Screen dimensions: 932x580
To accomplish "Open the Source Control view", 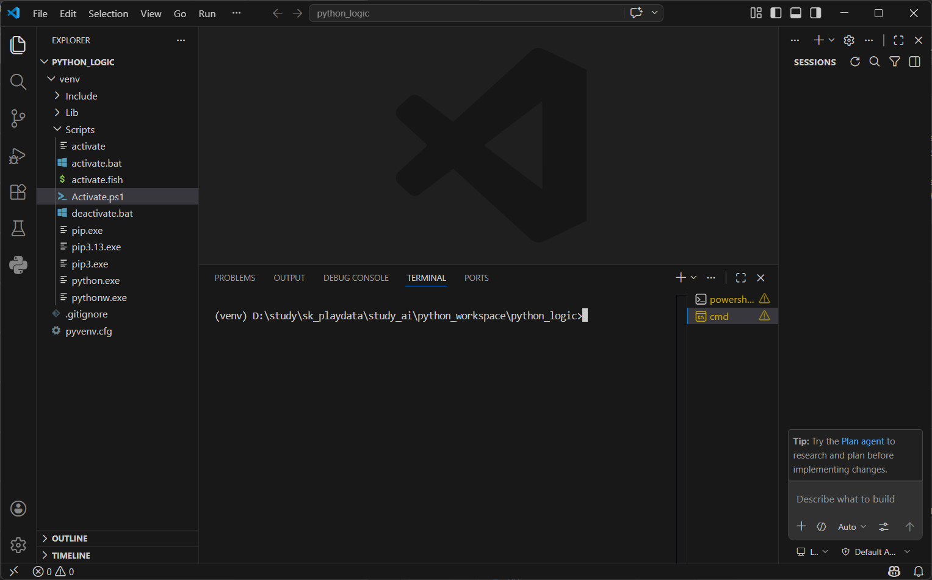I will click(x=18, y=118).
